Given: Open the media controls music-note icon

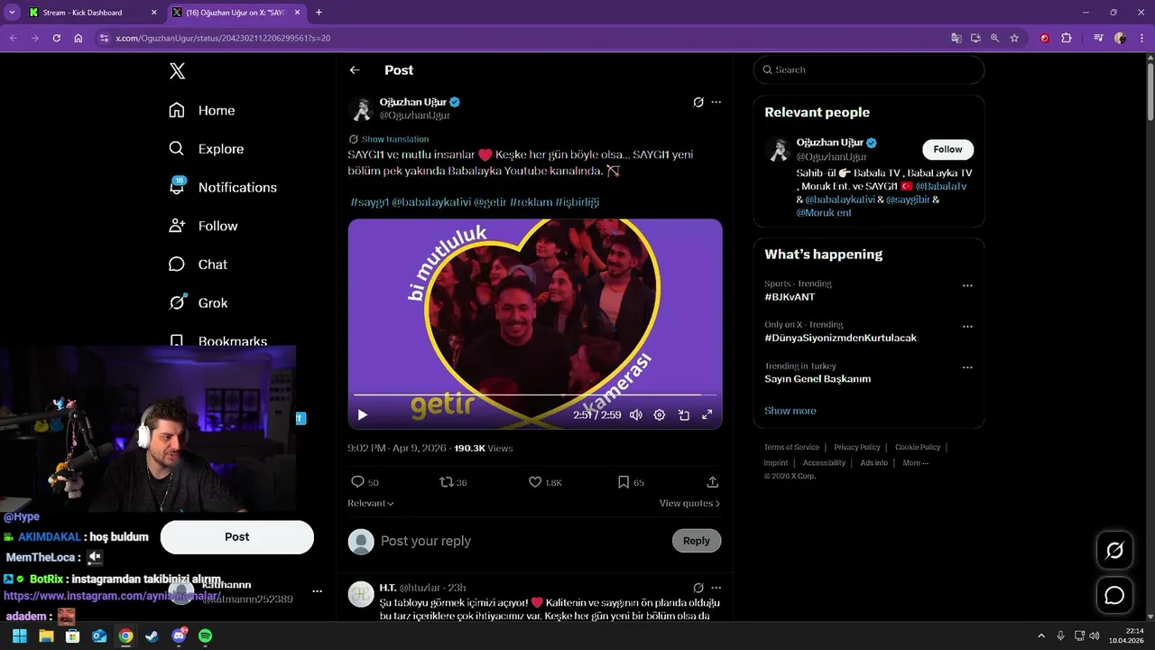Looking at the screenshot, I should click(1098, 38).
